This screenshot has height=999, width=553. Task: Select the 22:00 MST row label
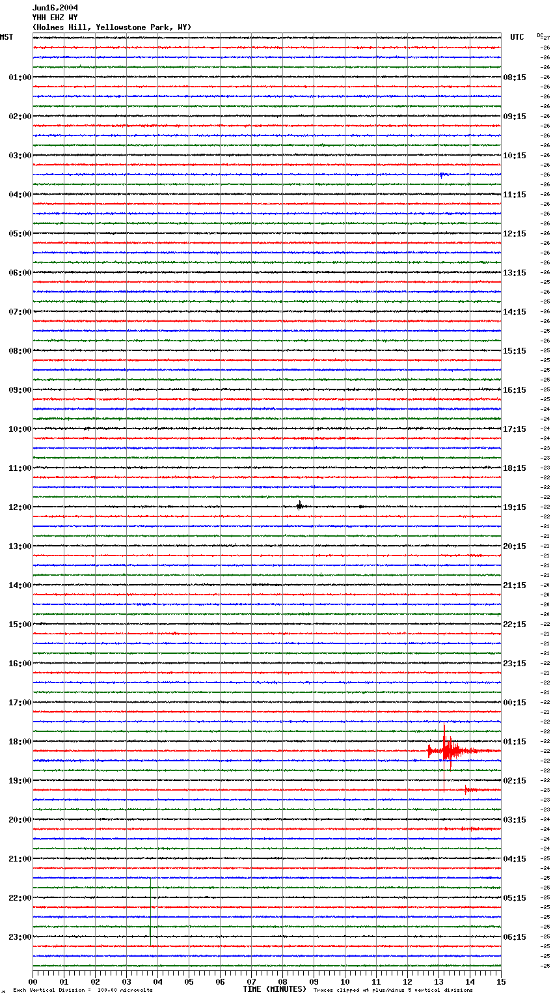coord(20,898)
